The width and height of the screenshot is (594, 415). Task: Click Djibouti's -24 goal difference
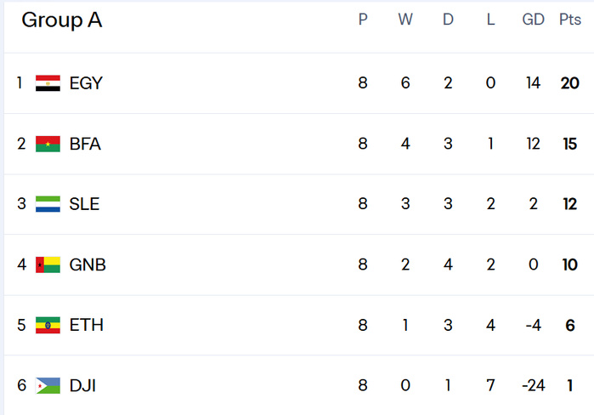[x=533, y=386]
